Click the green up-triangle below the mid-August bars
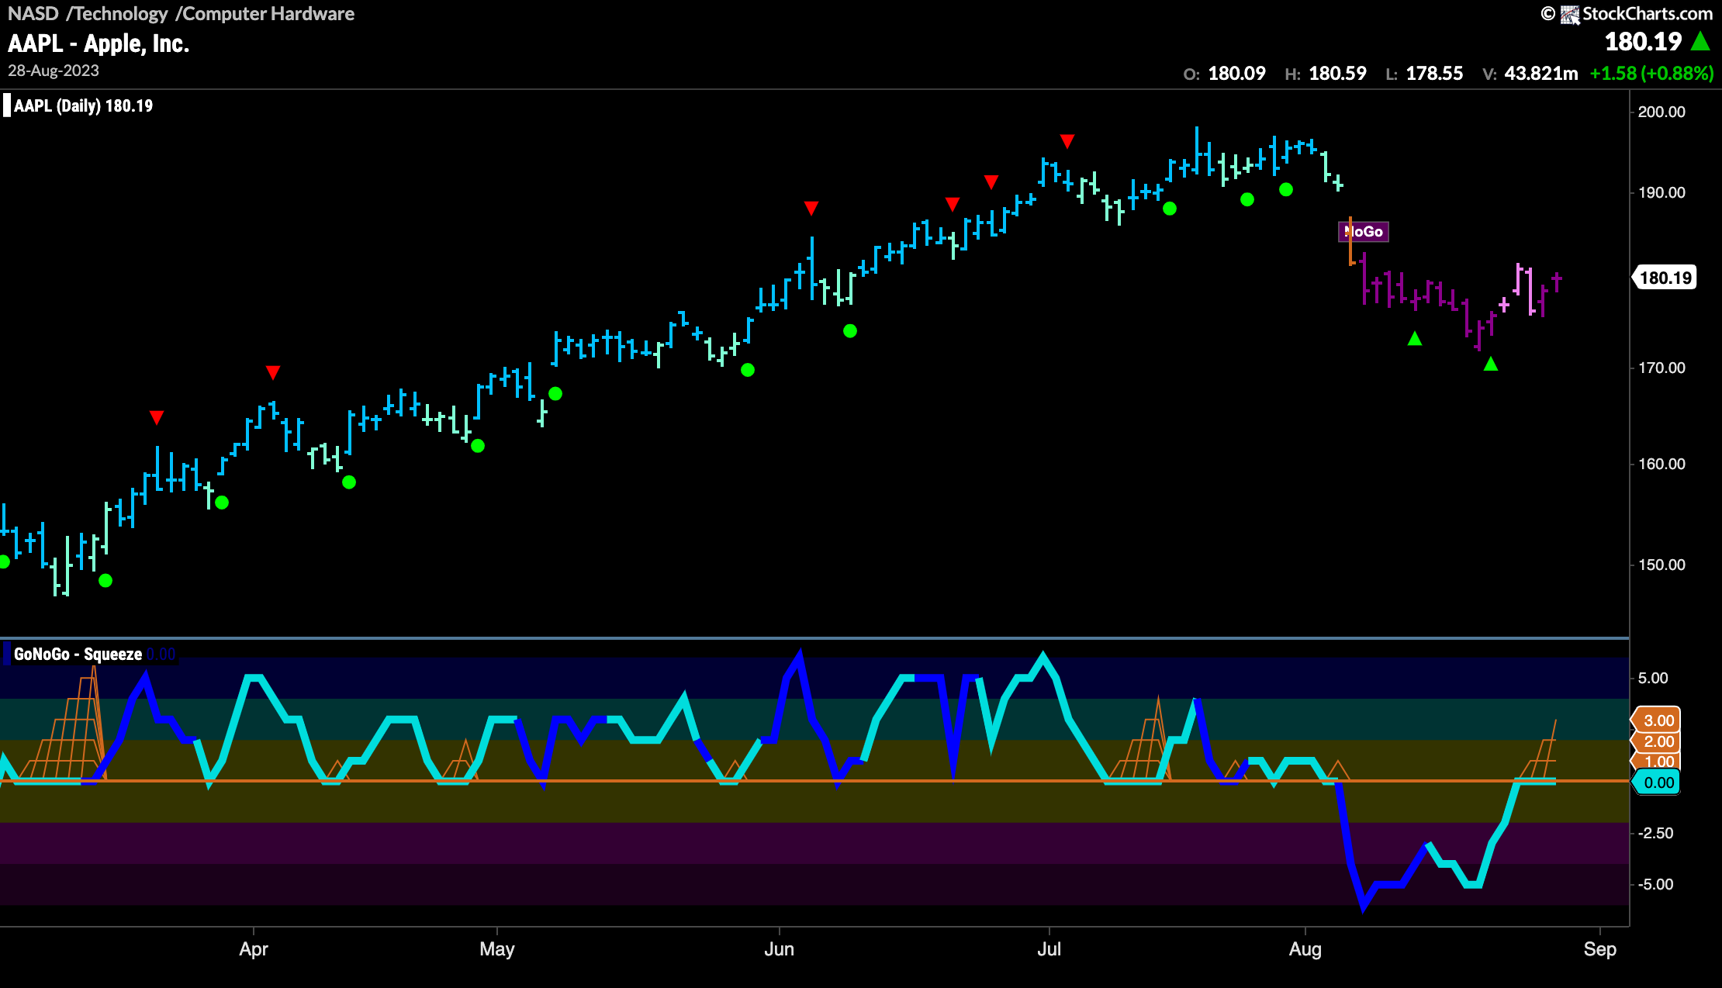1722x988 pixels. tap(1415, 339)
